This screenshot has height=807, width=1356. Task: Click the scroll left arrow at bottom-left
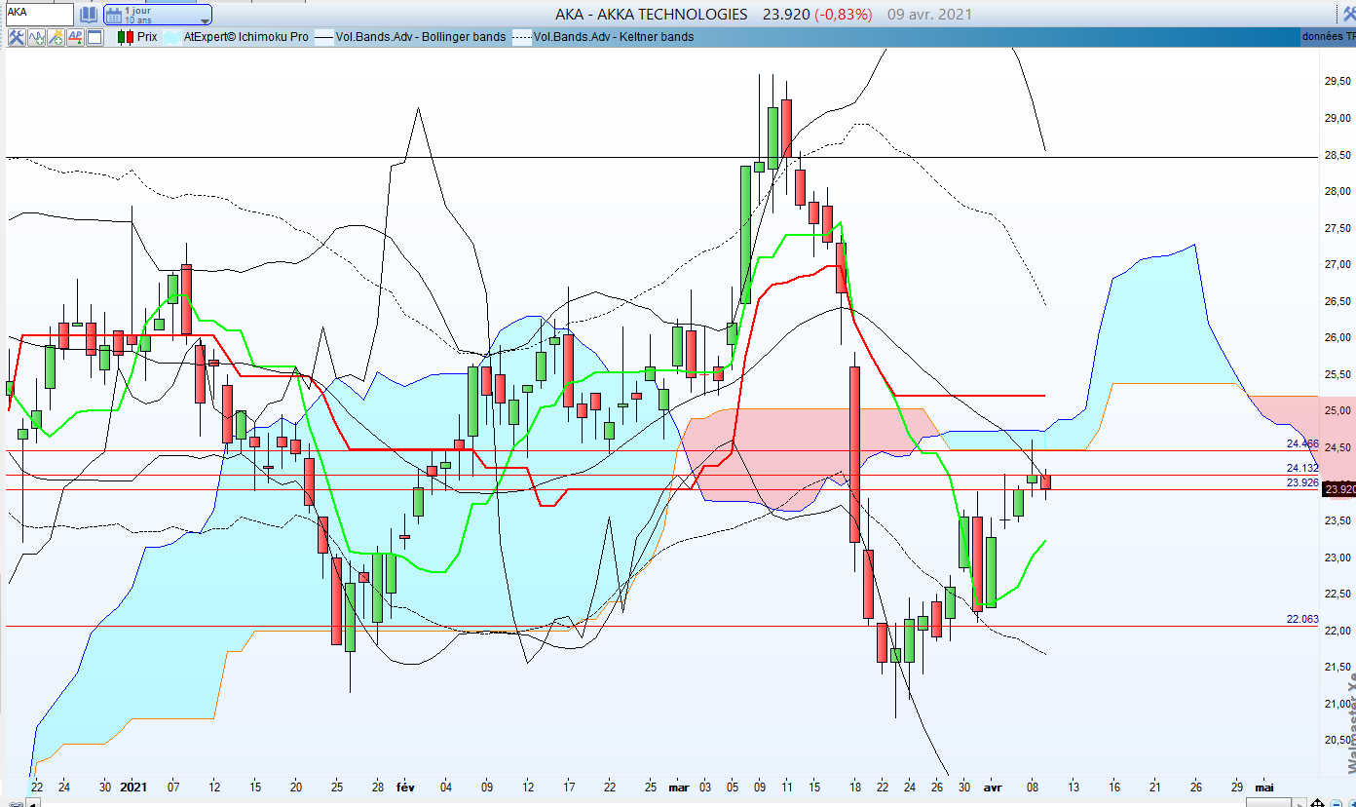pyautogui.click(x=33, y=802)
